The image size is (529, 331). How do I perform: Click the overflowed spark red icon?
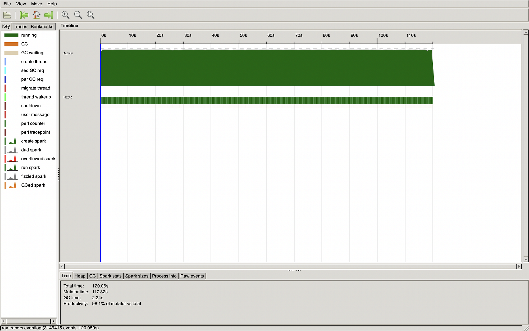click(x=12, y=159)
